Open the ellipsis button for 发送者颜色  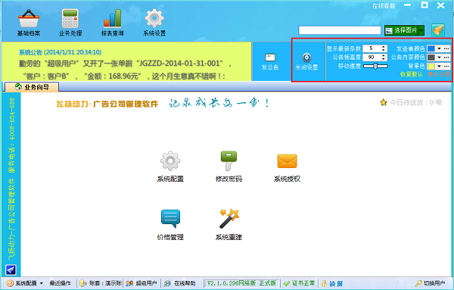446,48
